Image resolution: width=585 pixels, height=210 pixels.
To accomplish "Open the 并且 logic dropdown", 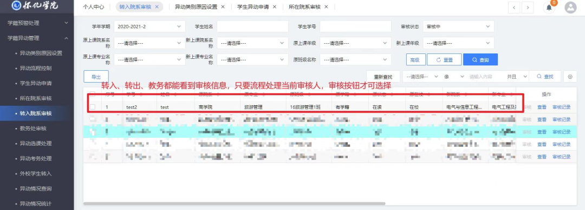I will point(517,77).
